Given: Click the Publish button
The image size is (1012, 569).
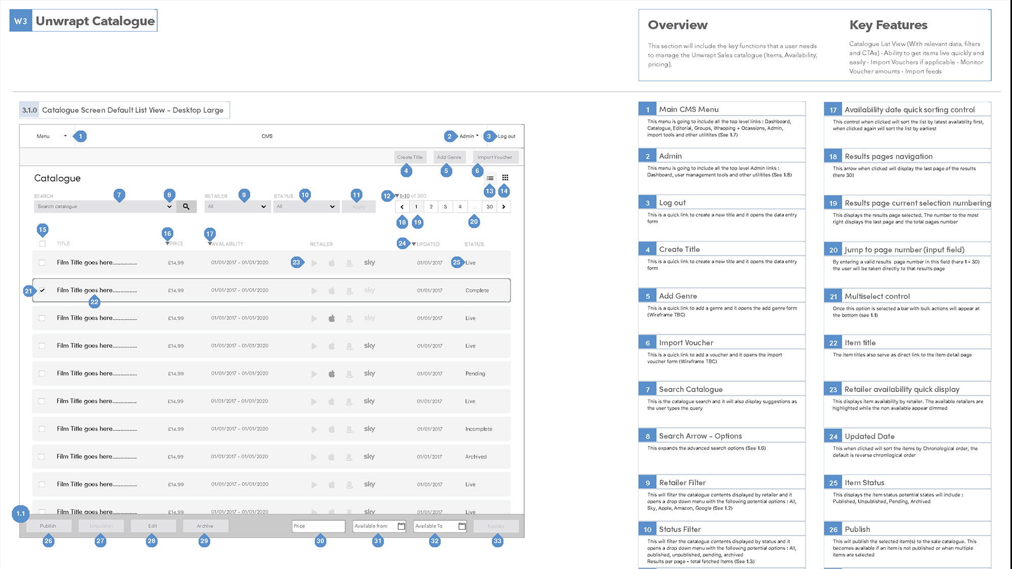Looking at the screenshot, I should [x=48, y=526].
